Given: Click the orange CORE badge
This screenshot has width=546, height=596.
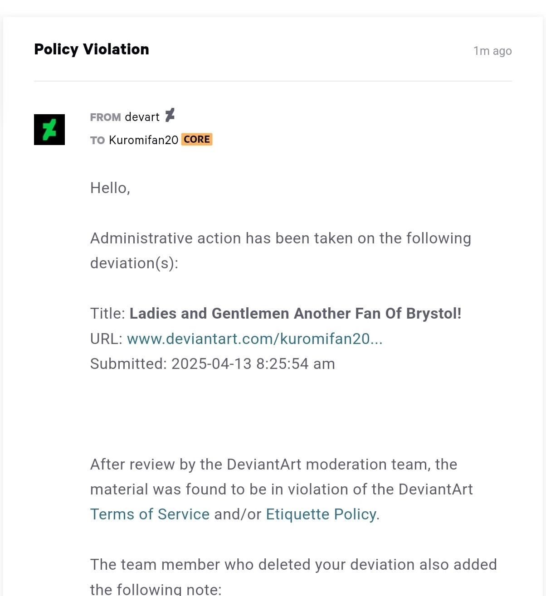Looking at the screenshot, I should click(197, 139).
